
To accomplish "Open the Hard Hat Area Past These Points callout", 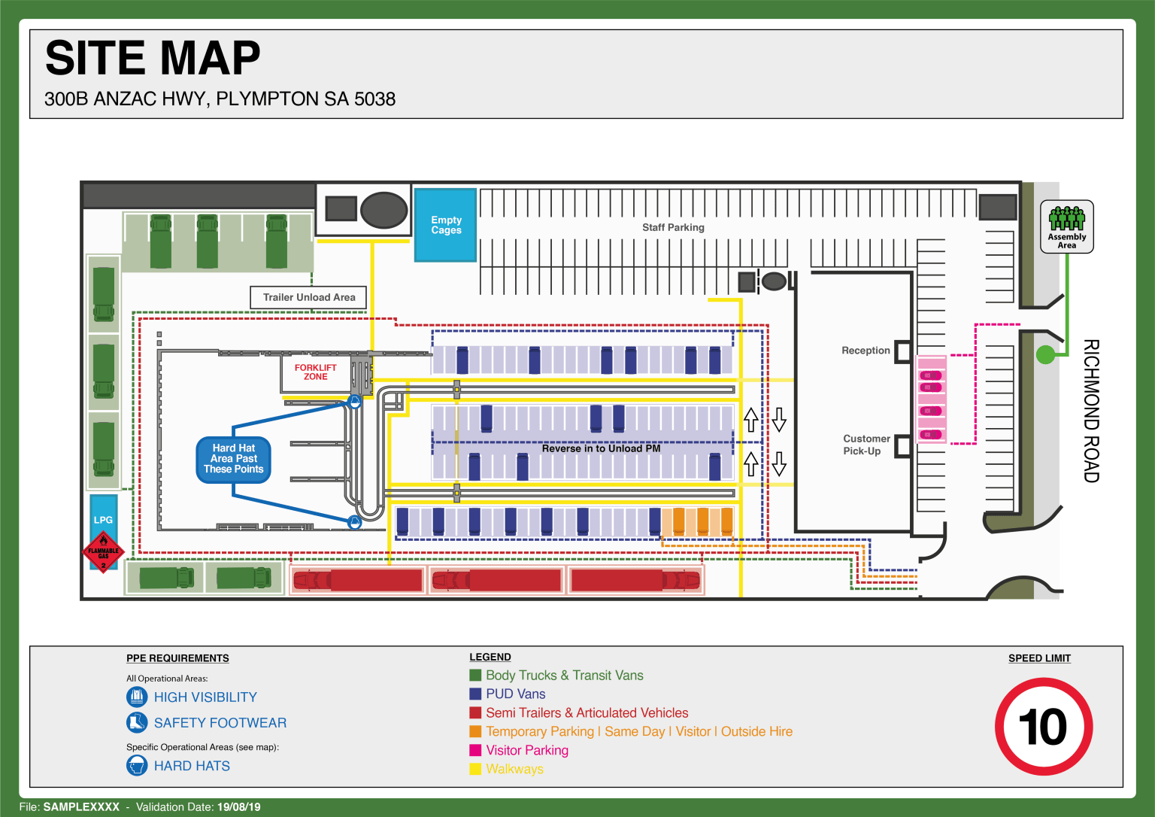I will 233,459.
